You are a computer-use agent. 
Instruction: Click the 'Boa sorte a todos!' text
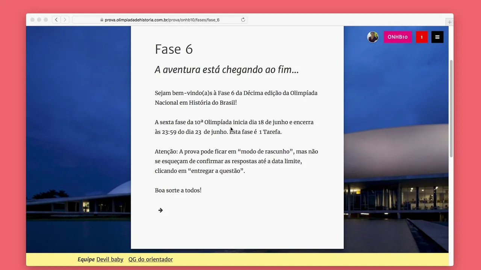pyautogui.click(x=178, y=190)
